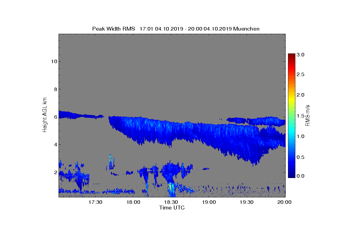The width and height of the screenshot is (353, 235).
Task: Click the 'Height AGL km' axis label
Action: tap(45, 115)
